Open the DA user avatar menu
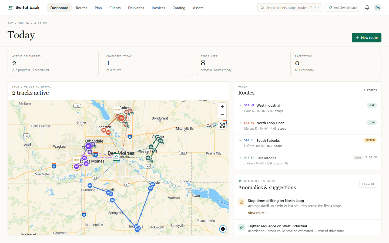Screen dimensions: 389x243 [378, 8]
